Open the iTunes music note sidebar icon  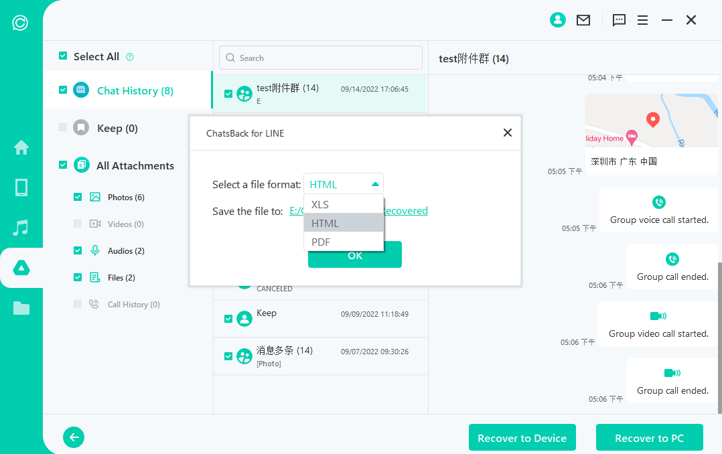coord(21,228)
